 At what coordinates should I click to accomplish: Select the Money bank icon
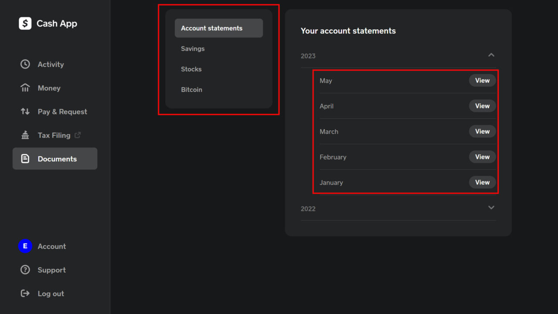point(25,88)
